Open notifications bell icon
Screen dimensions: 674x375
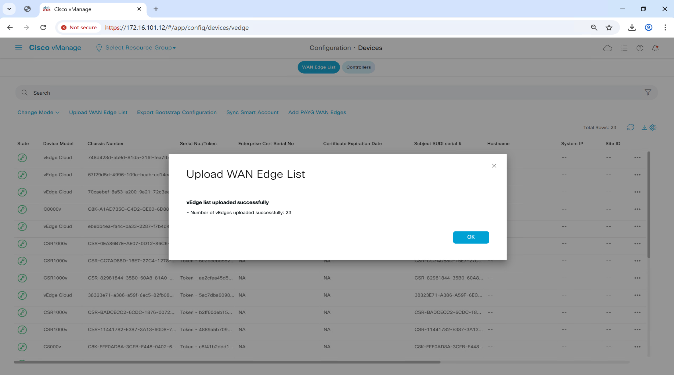(x=655, y=48)
